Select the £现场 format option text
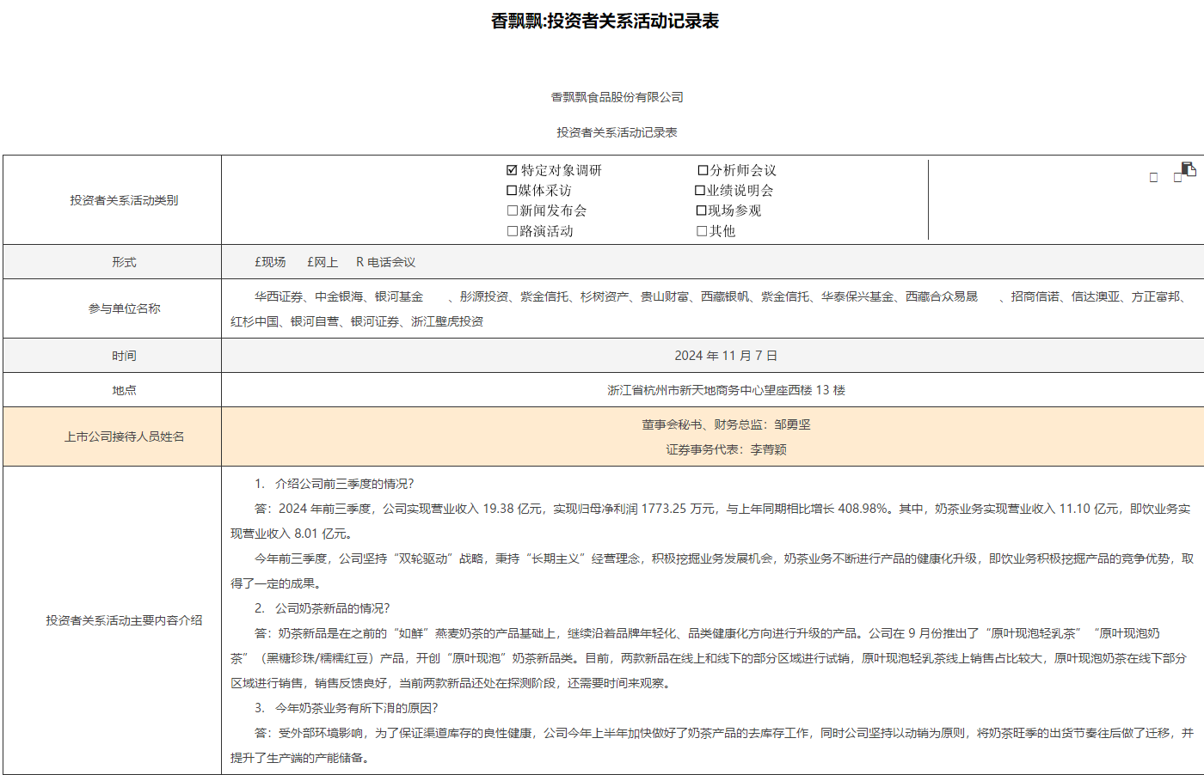Viewport: 1204px width, 775px height. pyautogui.click(x=270, y=262)
